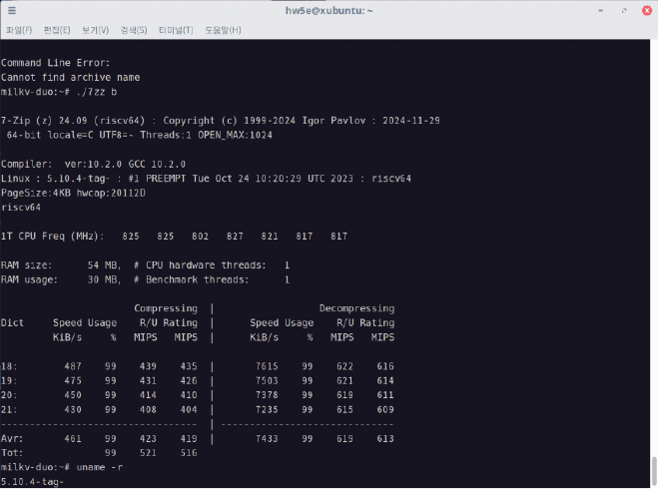This screenshot has width=659, height=489.
Task: Open the 보기(V) menu
Action: pyautogui.click(x=96, y=30)
